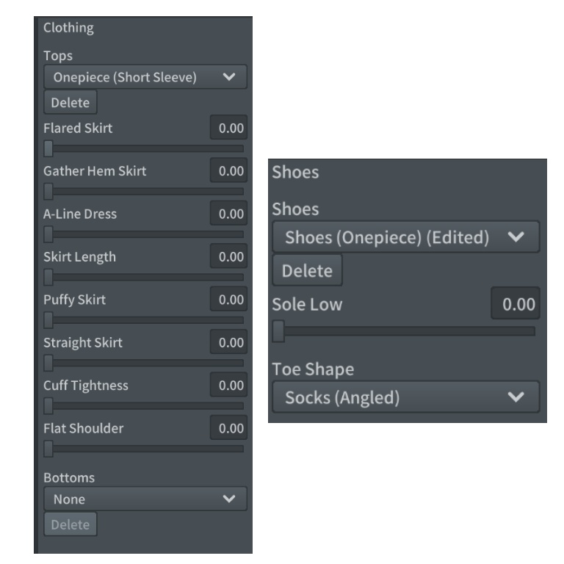Image resolution: width=564 pixels, height=564 pixels.
Task: Click the Skirt Length value field
Action: click(x=228, y=257)
